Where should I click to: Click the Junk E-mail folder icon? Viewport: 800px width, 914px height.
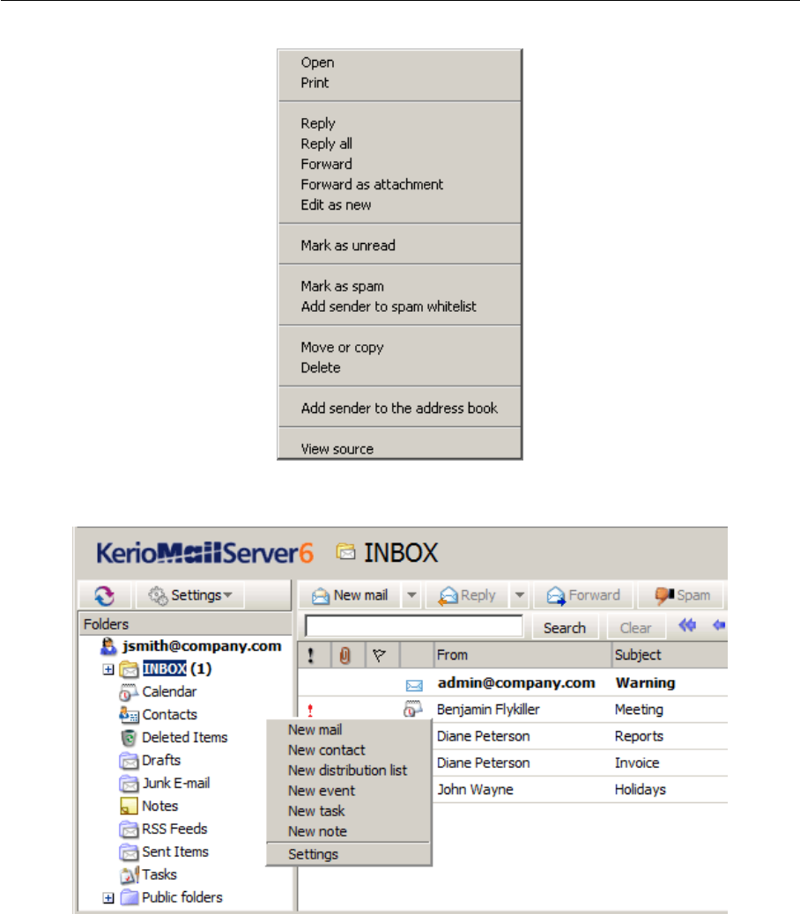tap(129, 784)
